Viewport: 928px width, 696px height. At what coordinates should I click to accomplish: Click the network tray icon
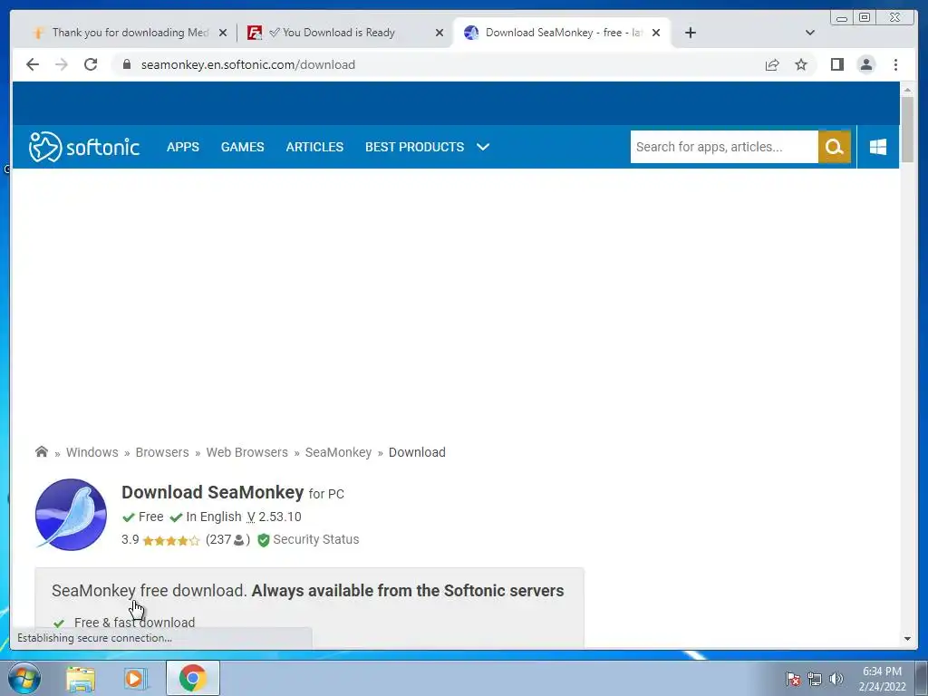point(815,679)
